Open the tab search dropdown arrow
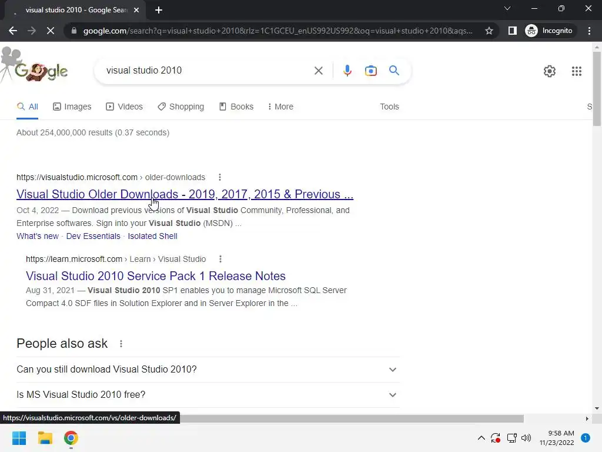The width and height of the screenshot is (602, 452). 507,8
